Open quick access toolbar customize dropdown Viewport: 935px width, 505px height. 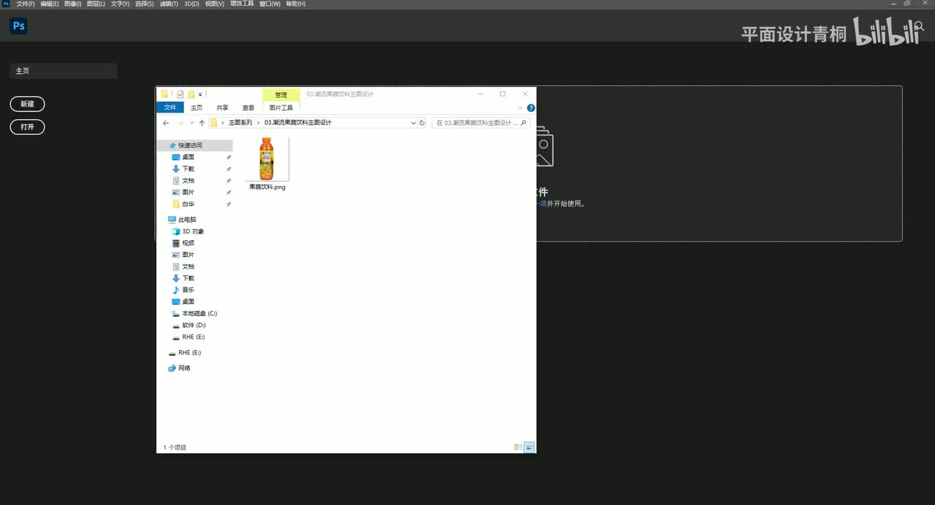[x=200, y=94]
